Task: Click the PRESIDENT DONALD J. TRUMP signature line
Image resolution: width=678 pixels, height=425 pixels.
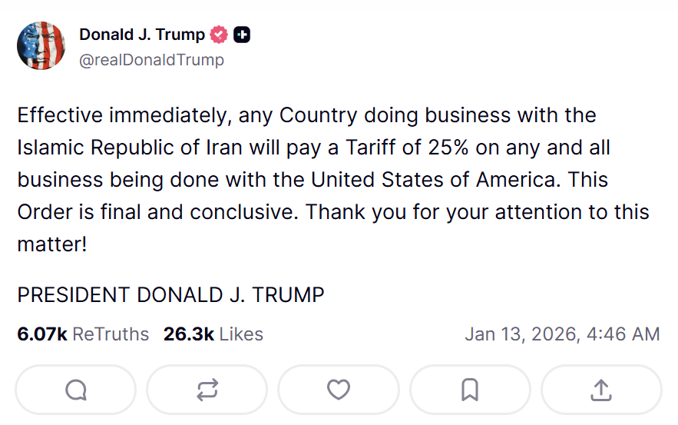Action: (170, 295)
